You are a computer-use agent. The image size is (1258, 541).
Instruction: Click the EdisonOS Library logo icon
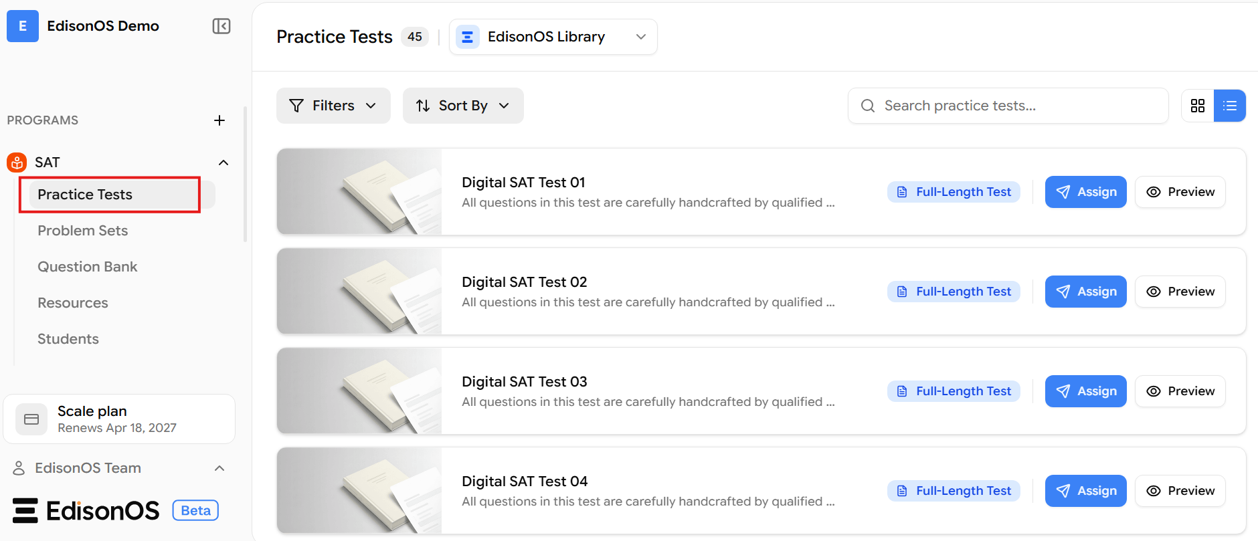(468, 37)
